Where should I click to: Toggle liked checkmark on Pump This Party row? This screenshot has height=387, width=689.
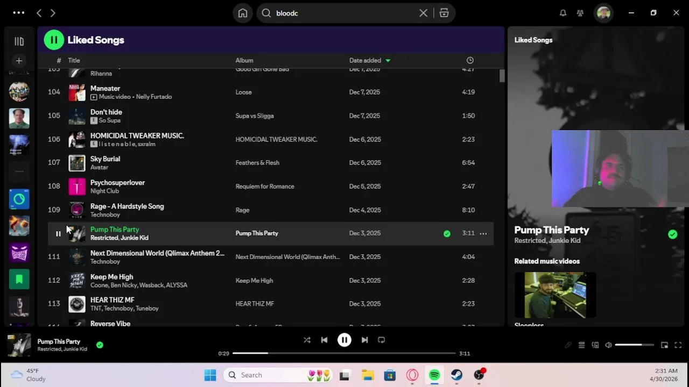(x=447, y=233)
